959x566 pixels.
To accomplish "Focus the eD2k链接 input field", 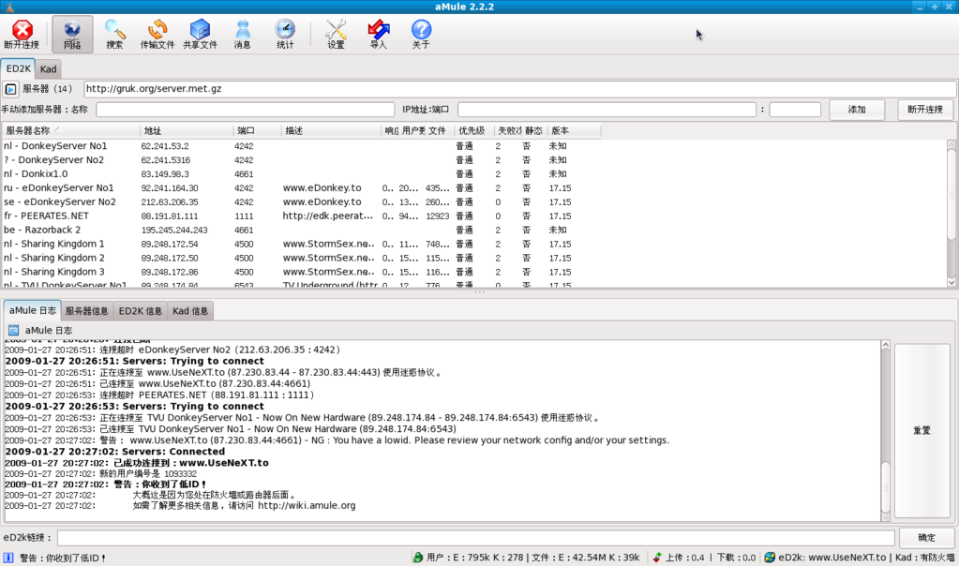I will coord(476,538).
